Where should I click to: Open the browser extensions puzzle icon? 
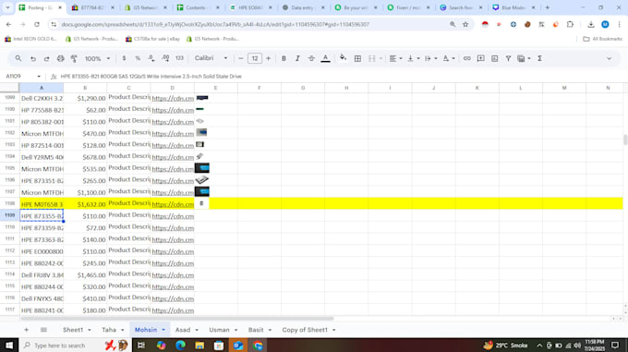click(571, 24)
